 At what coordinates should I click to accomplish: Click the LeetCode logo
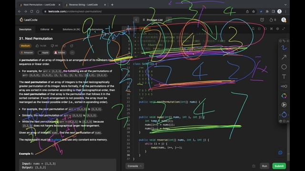tap(29, 20)
